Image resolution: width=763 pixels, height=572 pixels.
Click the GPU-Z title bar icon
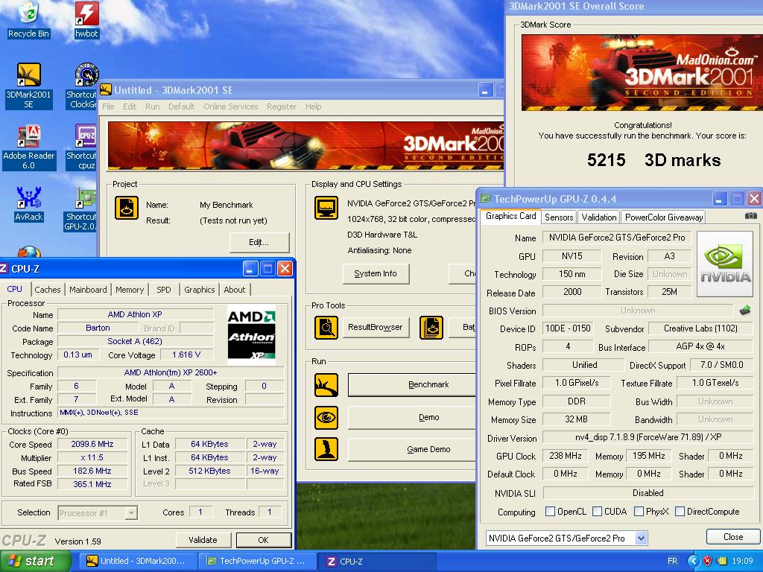[485, 198]
